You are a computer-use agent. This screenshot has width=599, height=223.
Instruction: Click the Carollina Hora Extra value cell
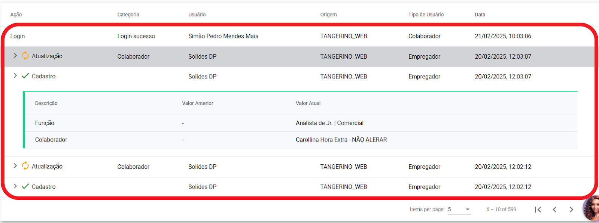[x=341, y=140]
